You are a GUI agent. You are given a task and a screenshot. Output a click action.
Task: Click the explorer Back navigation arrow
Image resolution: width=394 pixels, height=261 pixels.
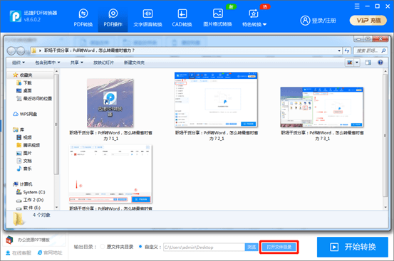pyautogui.click(x=11, y=51)
